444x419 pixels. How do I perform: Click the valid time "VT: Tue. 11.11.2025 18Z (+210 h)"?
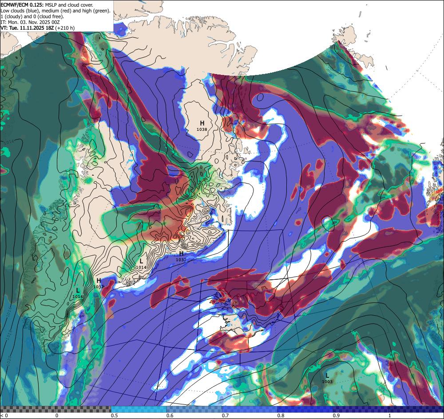click(38, 28)
